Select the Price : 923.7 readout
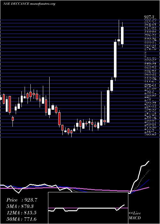The width and height of the screenshot is (160, 224). point(22,200)
